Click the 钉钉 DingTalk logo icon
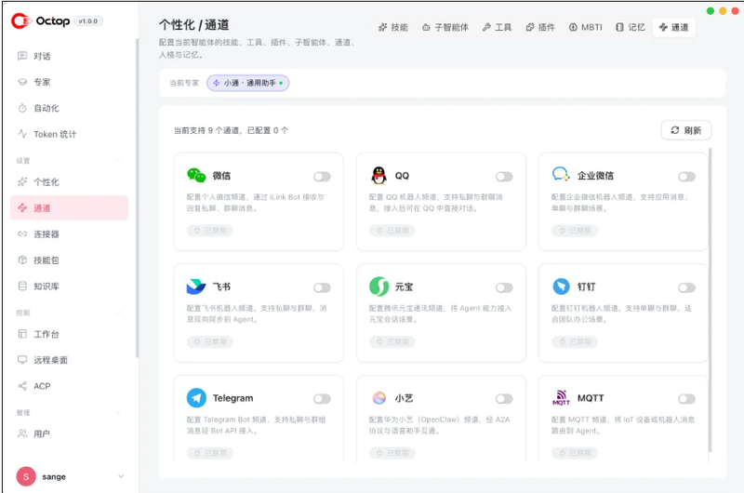The width and height of the screenshot is (744, 493). tap(562, 286)
